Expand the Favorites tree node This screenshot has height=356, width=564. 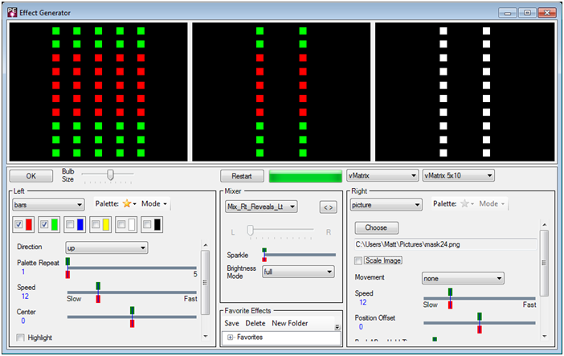pyautogui.click(x=231, y=338)
